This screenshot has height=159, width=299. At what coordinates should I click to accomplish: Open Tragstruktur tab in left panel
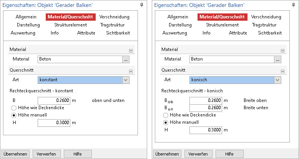[113, 25]
